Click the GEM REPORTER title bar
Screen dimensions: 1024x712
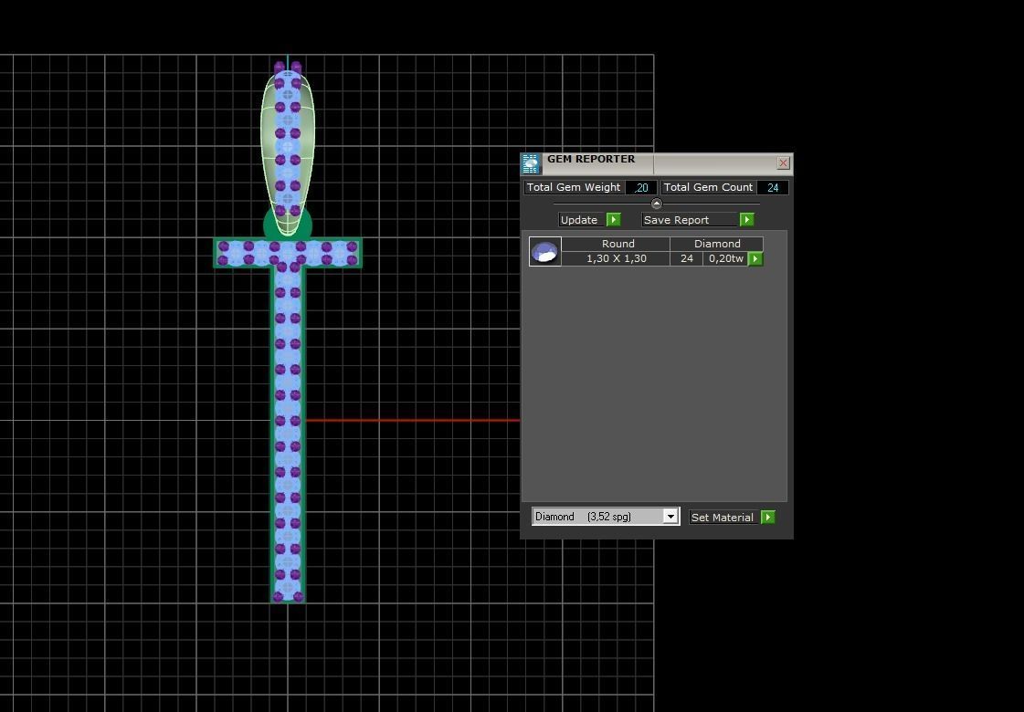(x=656, y=163)
